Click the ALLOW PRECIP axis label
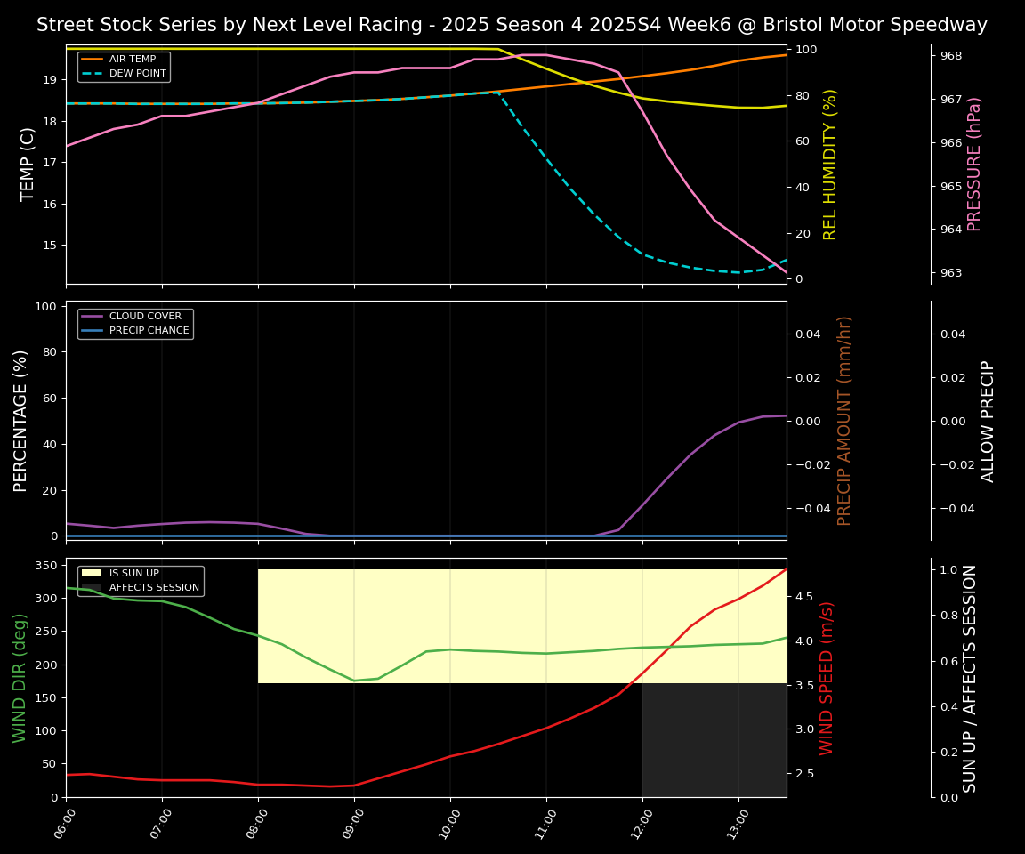The width and height of the screenshot is (1025, 854). (988, 420)
